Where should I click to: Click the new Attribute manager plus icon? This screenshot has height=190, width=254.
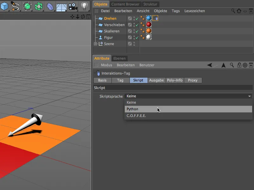[251, 65]
